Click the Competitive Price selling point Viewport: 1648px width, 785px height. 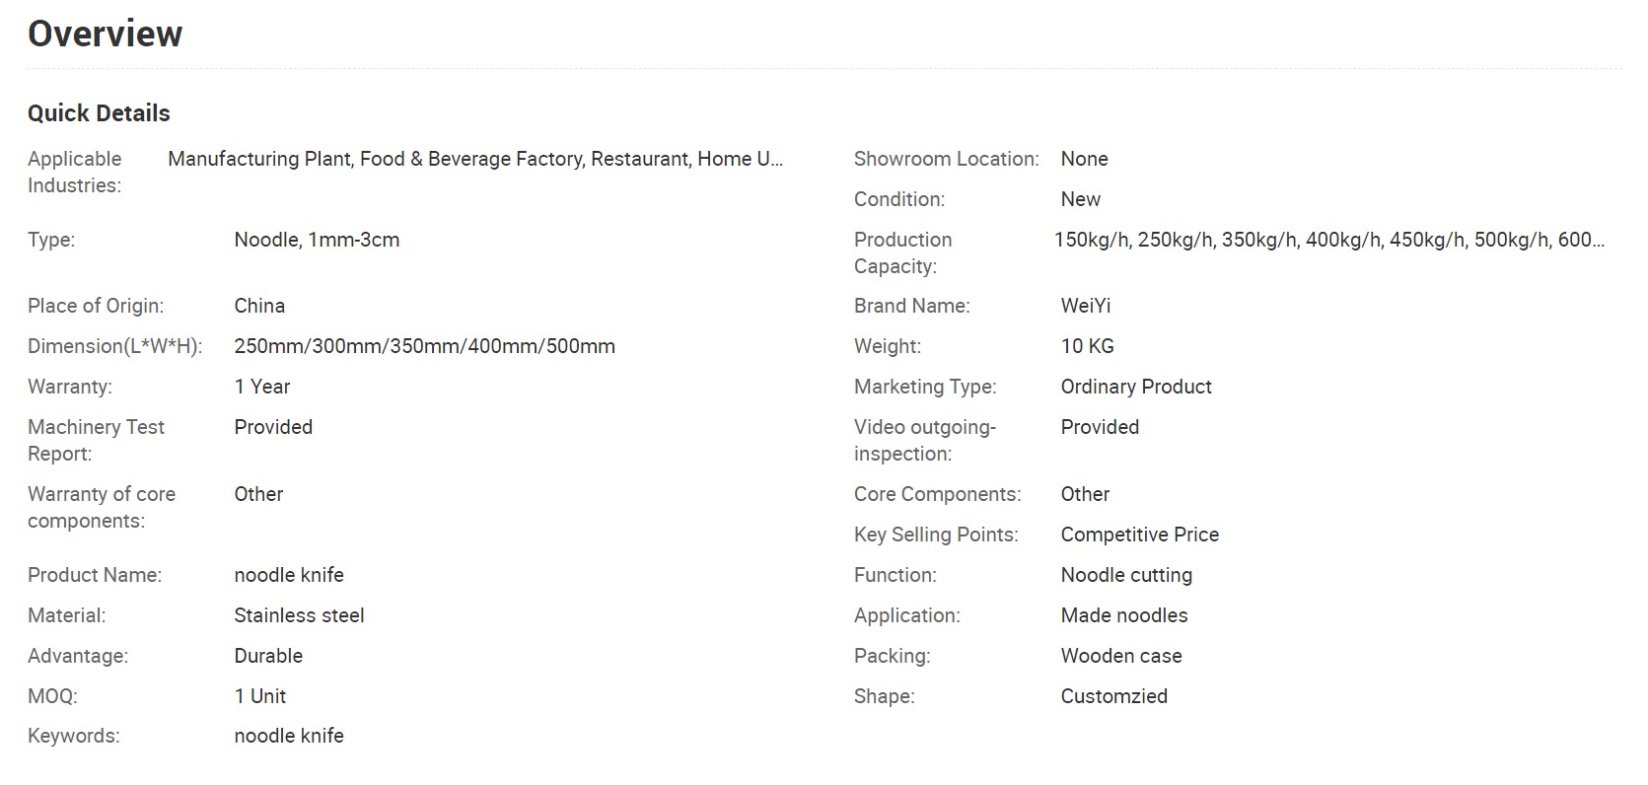pos(1139,535)
